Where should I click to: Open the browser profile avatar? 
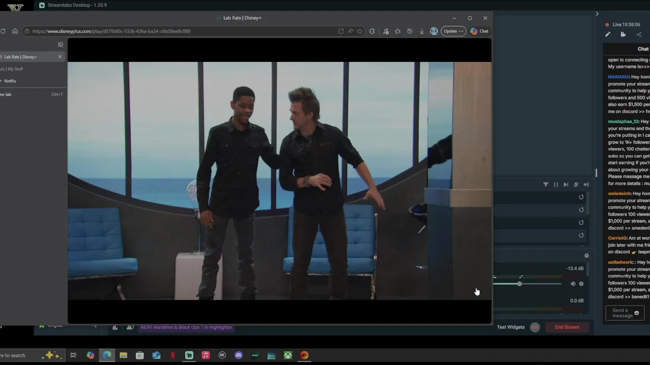[x=434, y=31]
